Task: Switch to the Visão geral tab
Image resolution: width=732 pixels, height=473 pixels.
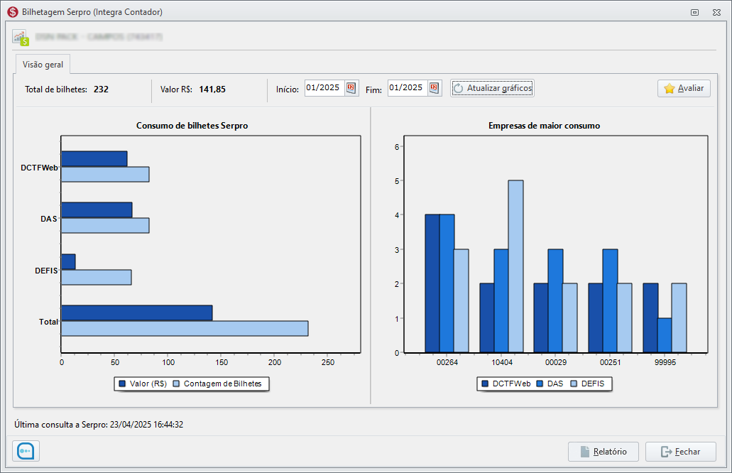Action: tap(43, 65)
